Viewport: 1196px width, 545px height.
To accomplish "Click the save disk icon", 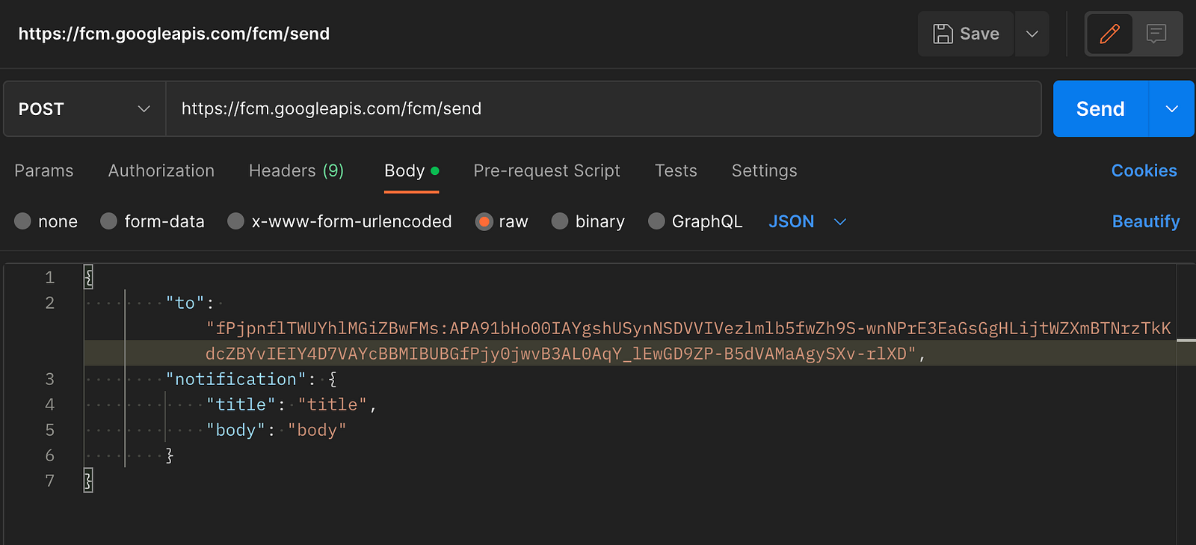I will (943, 34).
